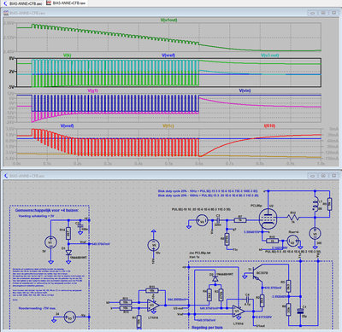The image size is (342, 332).
Task: Click the LT1014 opamp U3
Action: 153,306
